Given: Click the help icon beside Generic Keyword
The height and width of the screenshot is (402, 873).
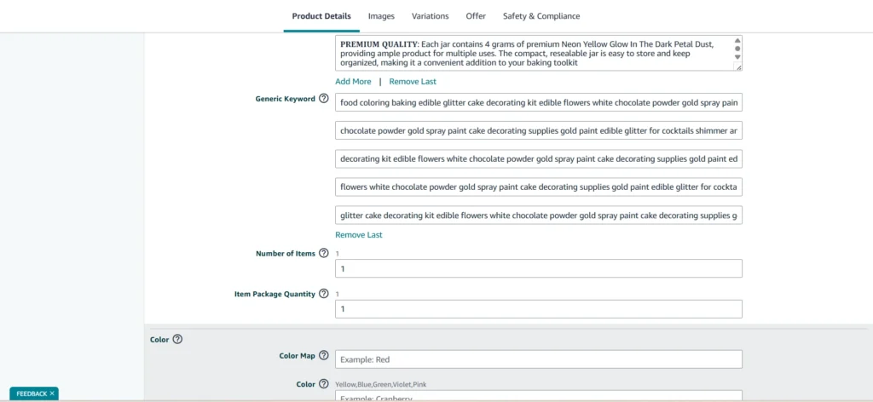Looking at the screenshot, I should coord(324,99).
